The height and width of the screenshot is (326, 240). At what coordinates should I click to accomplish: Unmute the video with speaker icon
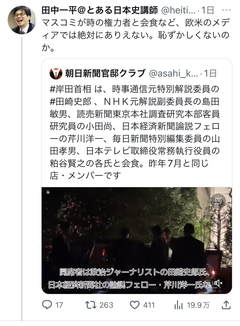(x=218, y=283)
